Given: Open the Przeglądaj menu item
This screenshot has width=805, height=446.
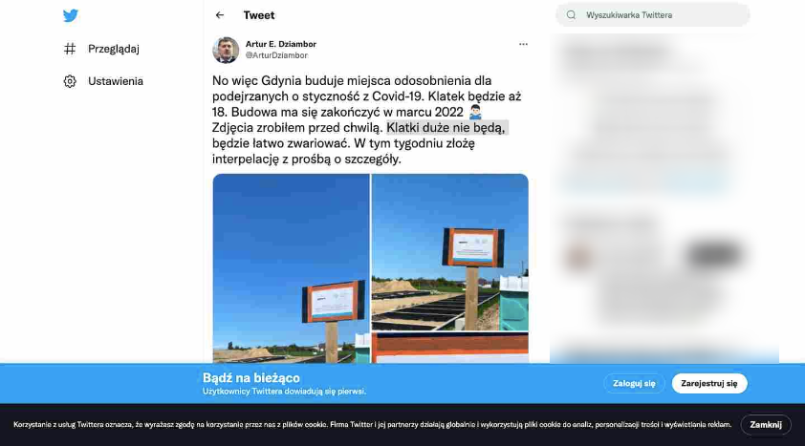Looking at the screenshot, I should click(x=114, y=49).
